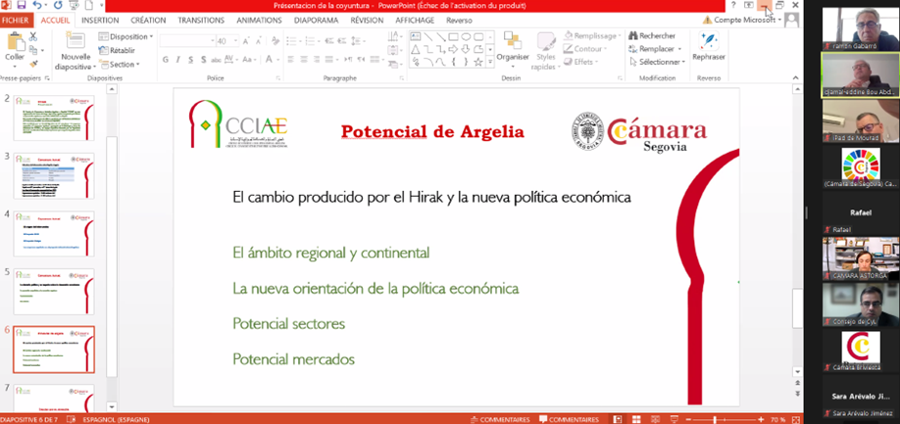
Task: Click the Copy icon in Presse-papiers
Action: (32, 50)
